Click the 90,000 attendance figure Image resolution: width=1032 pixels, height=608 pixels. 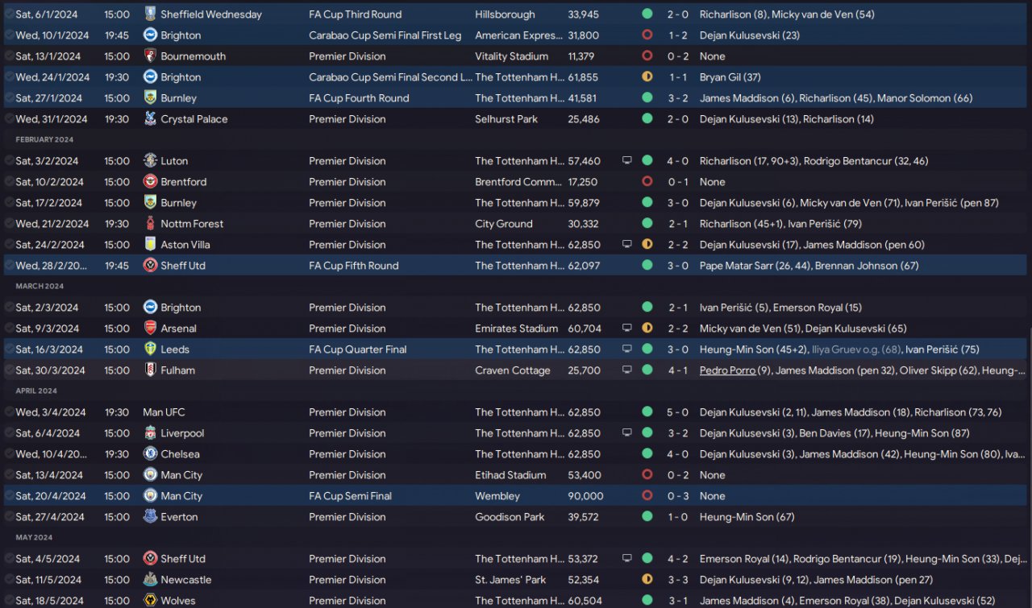coord(585,496)
